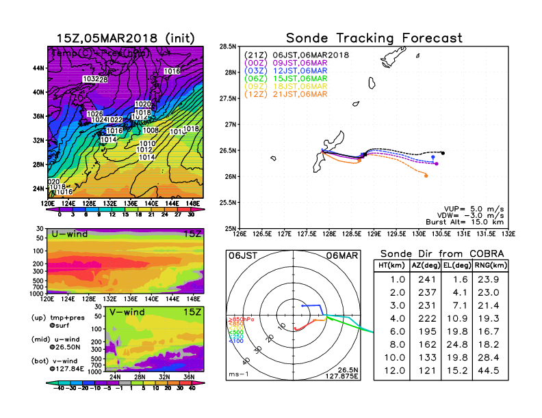
Task: Click the "1008" pressure contour label
Action: pos(151,130)
